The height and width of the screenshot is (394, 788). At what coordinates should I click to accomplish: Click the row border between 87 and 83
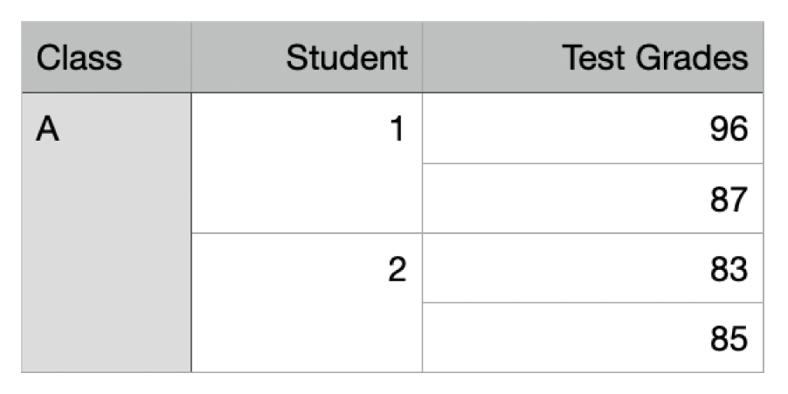[592, 233]
